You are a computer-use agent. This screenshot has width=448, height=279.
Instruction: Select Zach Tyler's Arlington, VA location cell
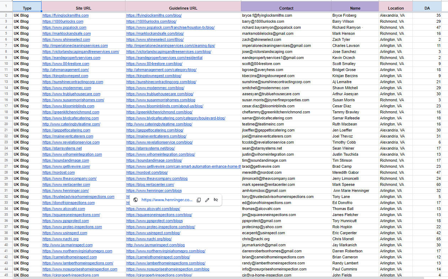(396, 39)
